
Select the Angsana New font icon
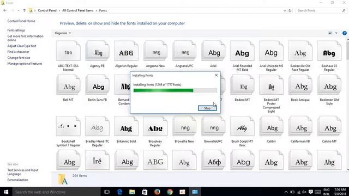[155, 51]
